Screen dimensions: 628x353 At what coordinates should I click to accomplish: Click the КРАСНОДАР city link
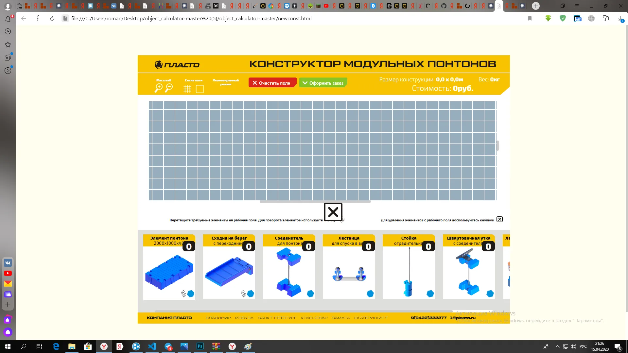(314, 318)
